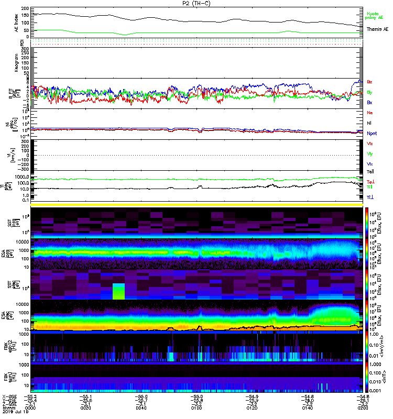Click the blue Npot legend label
The height and width of the screenshot is (419, 393).
point(372,134)
